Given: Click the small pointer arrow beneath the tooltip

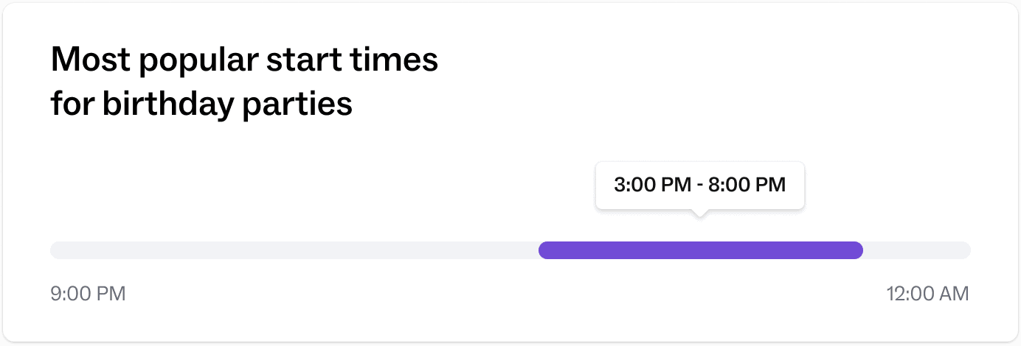Looking at the screenshot, I should point(700,213).
